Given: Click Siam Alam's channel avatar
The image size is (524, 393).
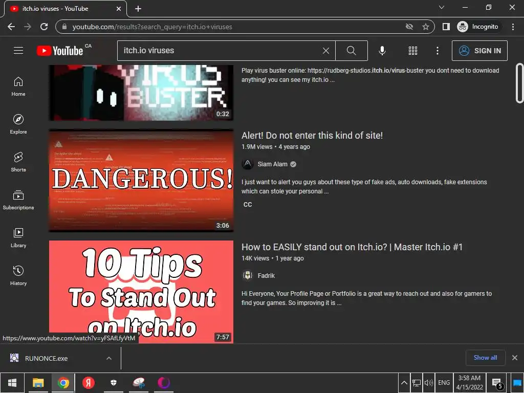Looking at the screenshot, I should click(x=248, y=164).
